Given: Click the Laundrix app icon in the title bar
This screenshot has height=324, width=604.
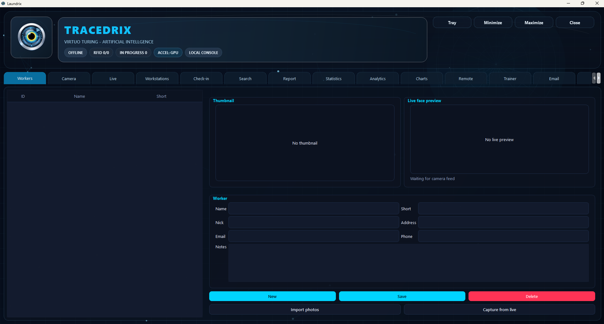Looking at the screenshot, I should pyautogui.click(x=3, y=3).
